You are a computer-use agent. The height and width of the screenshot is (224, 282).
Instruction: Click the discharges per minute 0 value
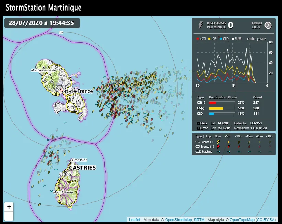230,25
